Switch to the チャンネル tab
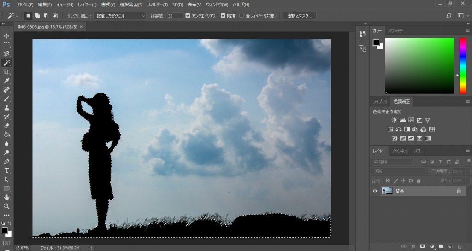 click(400, 151)
